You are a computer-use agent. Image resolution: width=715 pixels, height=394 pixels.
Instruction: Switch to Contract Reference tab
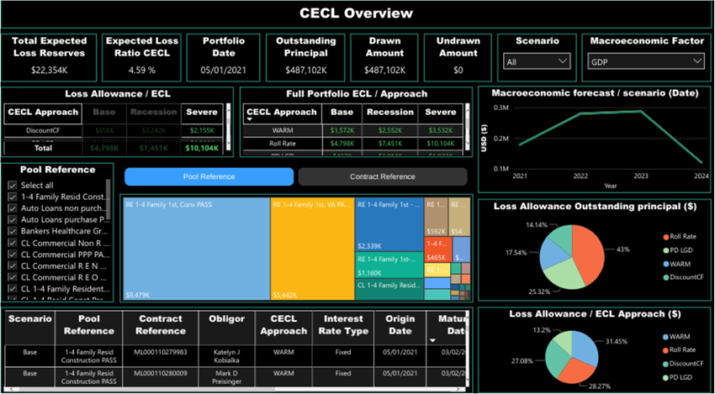coord(382,176)
